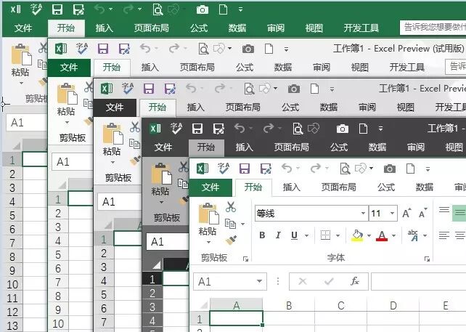Viewport: 466px width, 332px height.
Task: Open fill color dropdown arrow
Action: pyautogui.click(x=369, y=235)
